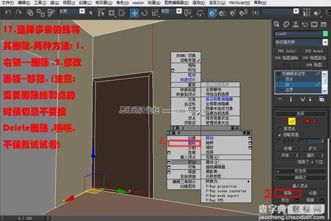Toggle the 3D Snaps magnet icon
This screenshot has width=331, height=221.
click(212, 13)
